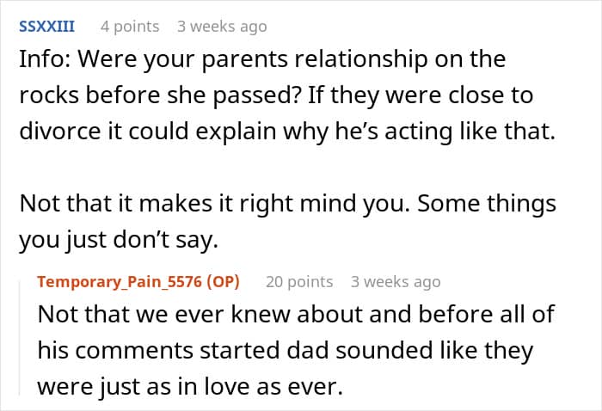Click the timestamp on SSXXIII's comment
Screen dimensions: 602x411
tap(222, 27)
